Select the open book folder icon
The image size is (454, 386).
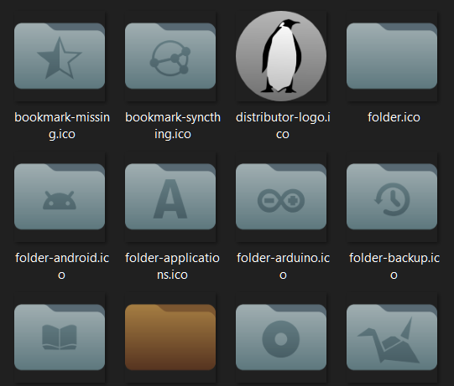coord(60,337)
